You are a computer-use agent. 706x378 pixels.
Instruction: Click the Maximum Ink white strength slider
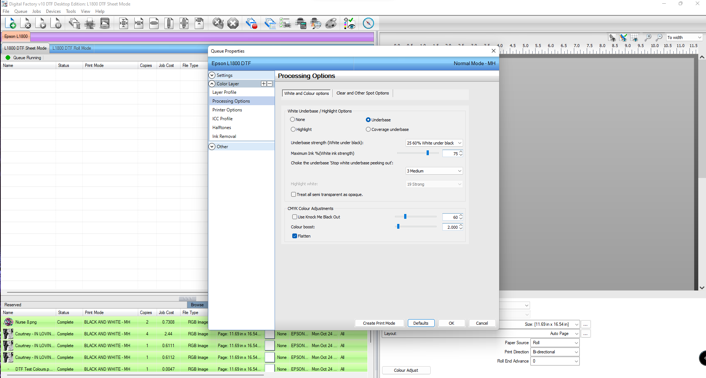point(427,153)
